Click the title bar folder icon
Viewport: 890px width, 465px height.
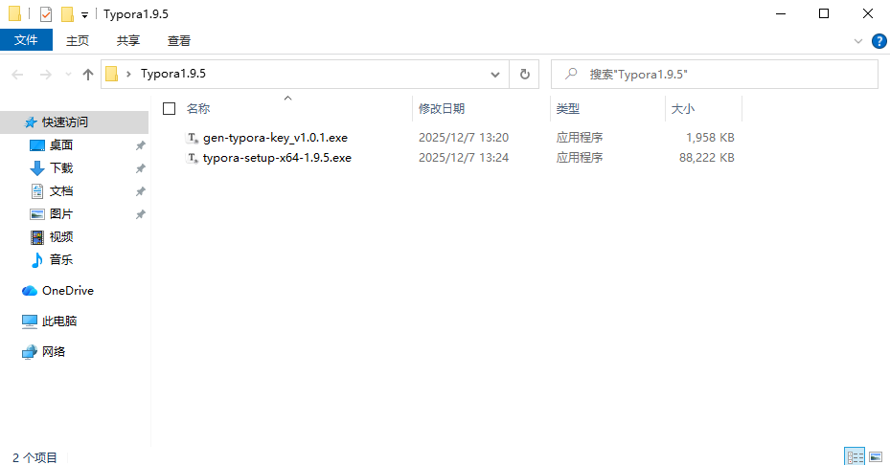14,13
